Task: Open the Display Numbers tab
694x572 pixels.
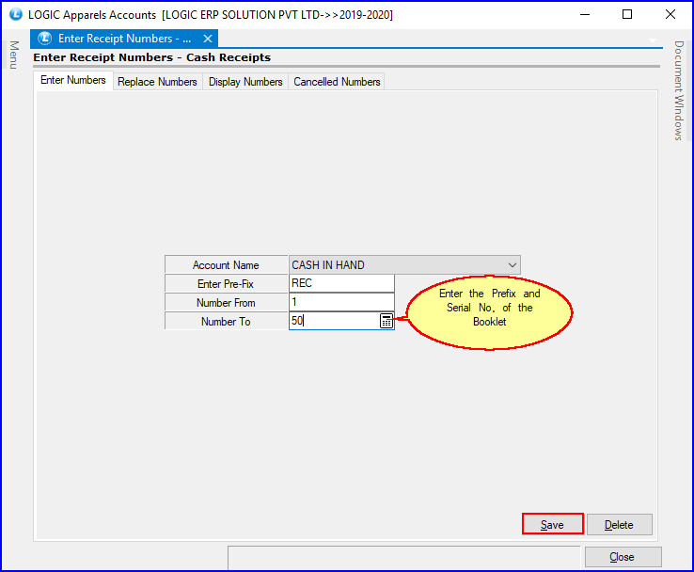Action: click(245, 82)
